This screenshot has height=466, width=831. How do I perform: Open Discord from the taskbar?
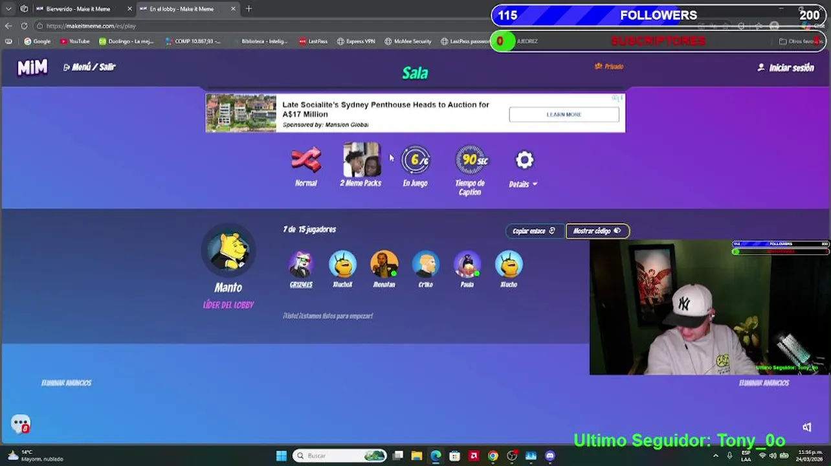[550, 456]
